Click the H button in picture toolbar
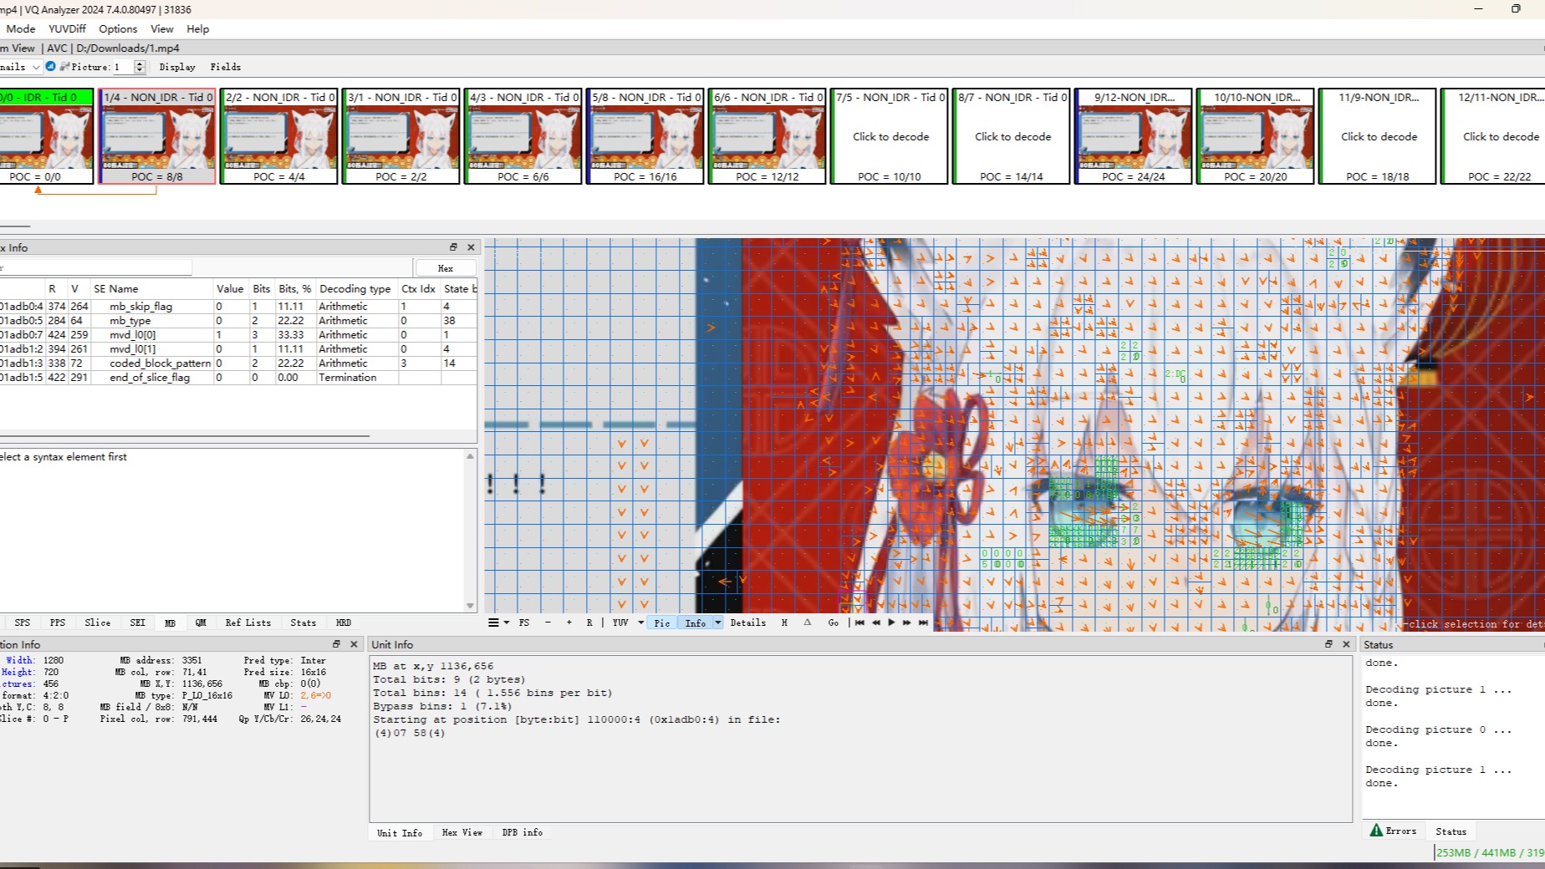Viewport: 1545px width, 869px height. (784, 623)
